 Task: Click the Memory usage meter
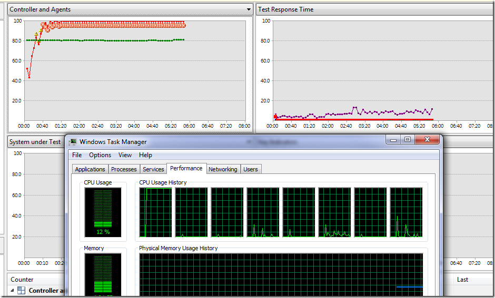(x=103, y=275)
